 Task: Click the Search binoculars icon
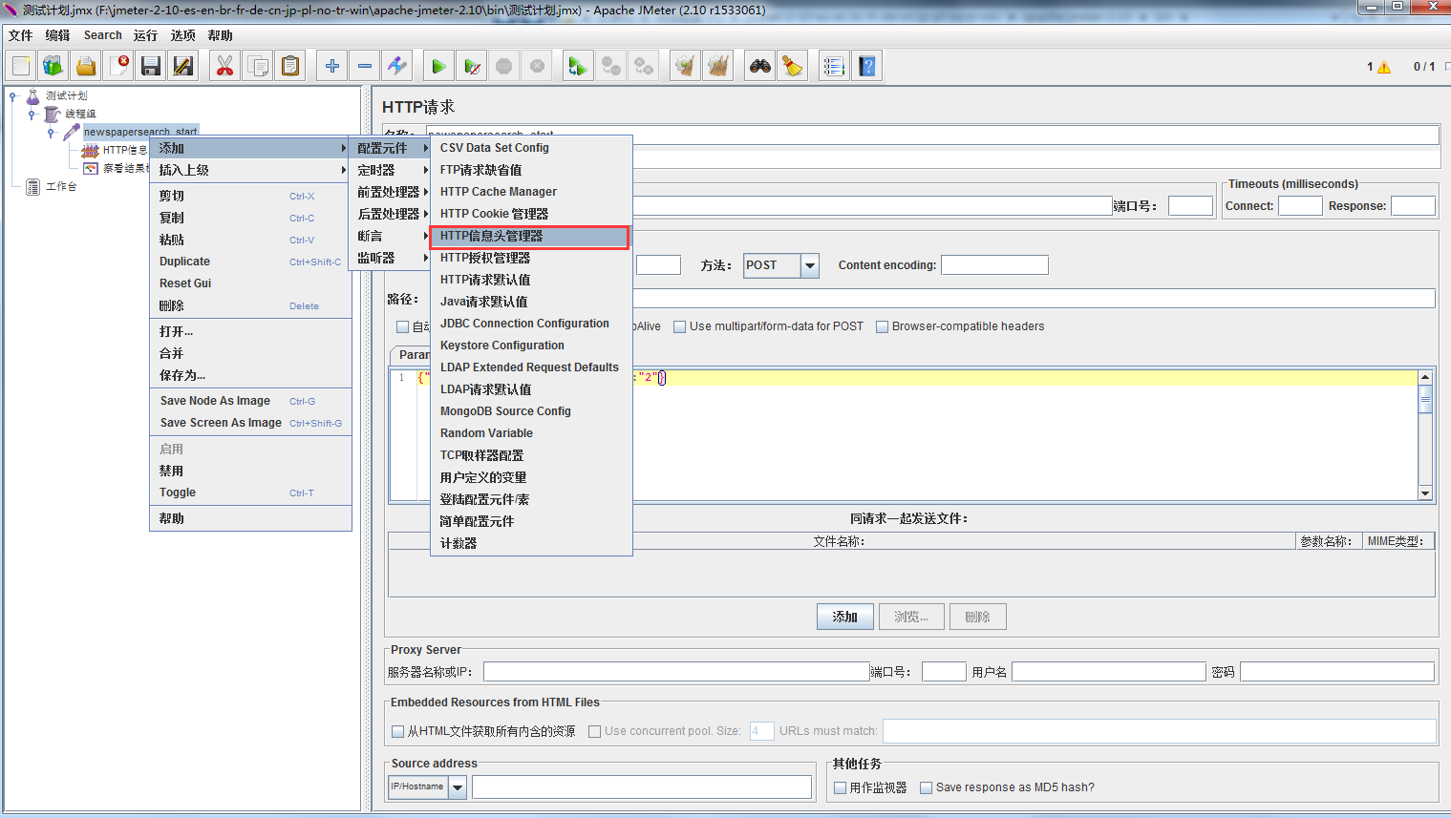[x=760, y=66]
